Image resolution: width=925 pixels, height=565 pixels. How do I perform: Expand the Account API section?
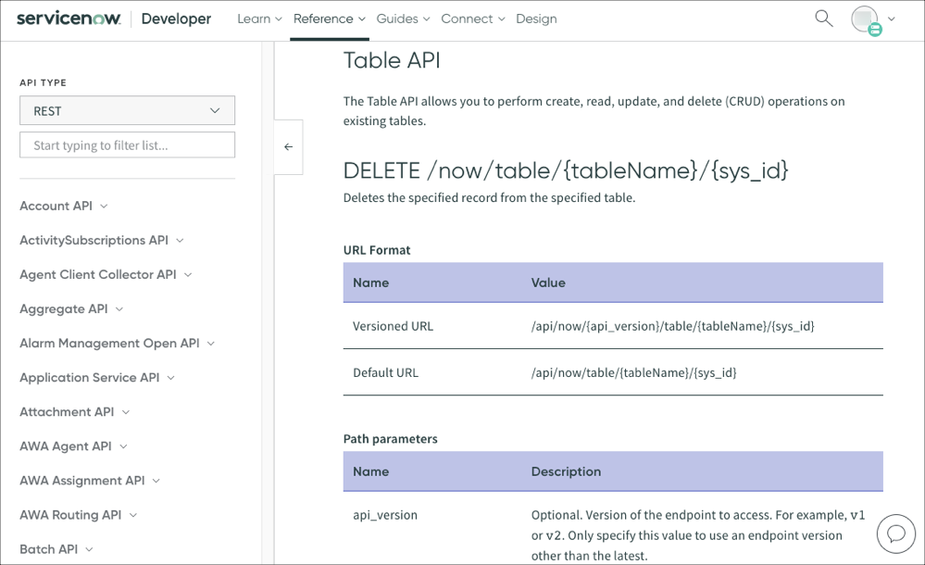click(56, 206)
